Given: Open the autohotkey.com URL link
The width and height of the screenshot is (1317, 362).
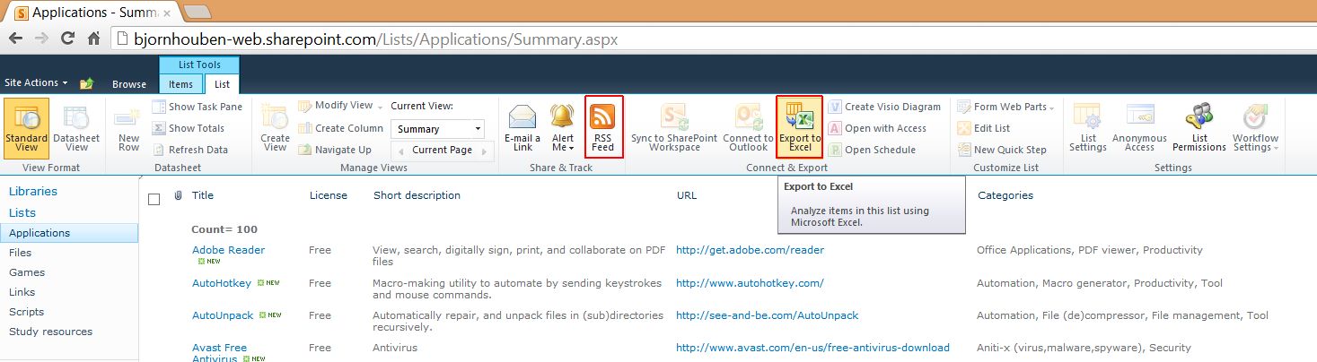Looking at the screenshot, I should [749, 283].
